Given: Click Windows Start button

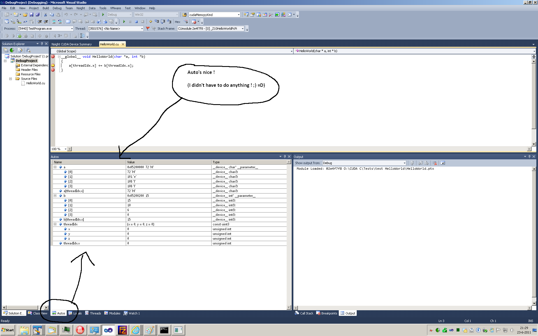Looking at the screenshot, I should (x=8, y=330).
